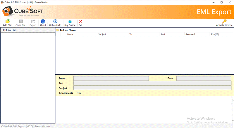
Task: Minimize the EML Export window
Action: pyautogui.click(x=214, y=2)
